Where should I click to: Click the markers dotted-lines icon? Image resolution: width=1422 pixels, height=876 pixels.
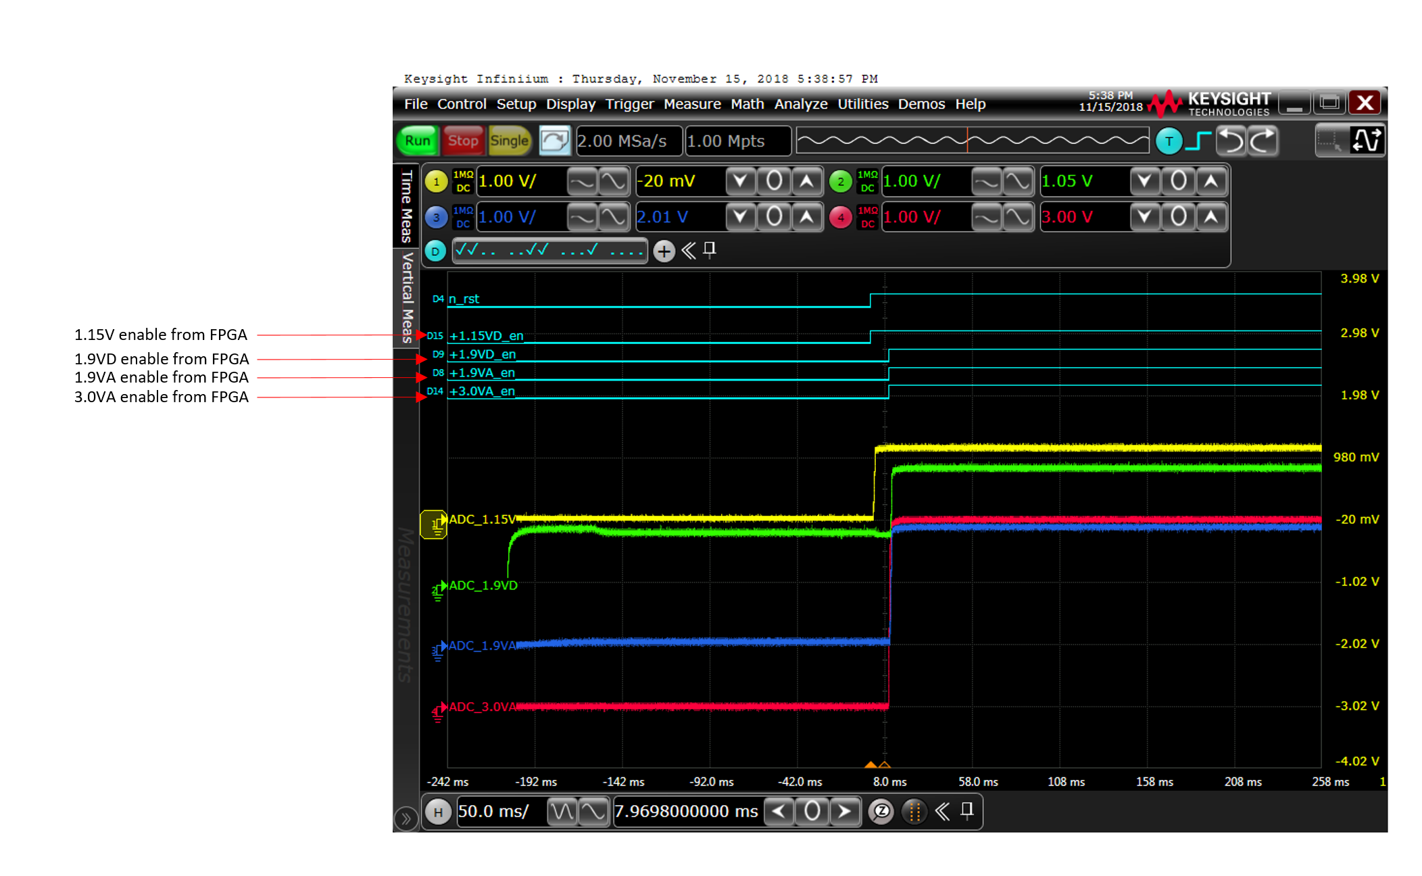[x=914, y=811]
